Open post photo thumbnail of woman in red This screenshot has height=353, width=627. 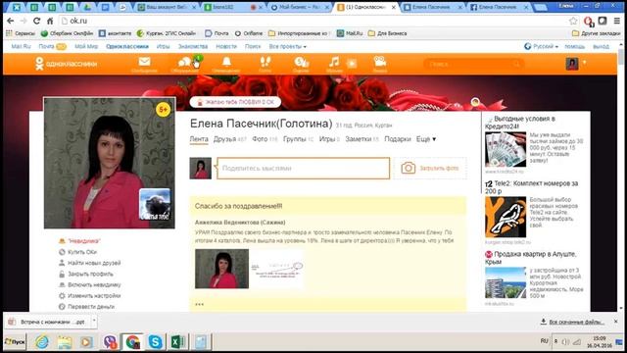click(x=222, y=269)
